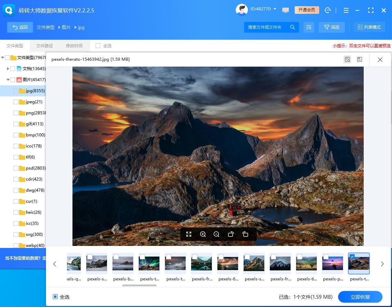The width and height of the screenshot is (392, 307).
Task: Open the hamburger menu in the title bar
Action: [346, 10]
